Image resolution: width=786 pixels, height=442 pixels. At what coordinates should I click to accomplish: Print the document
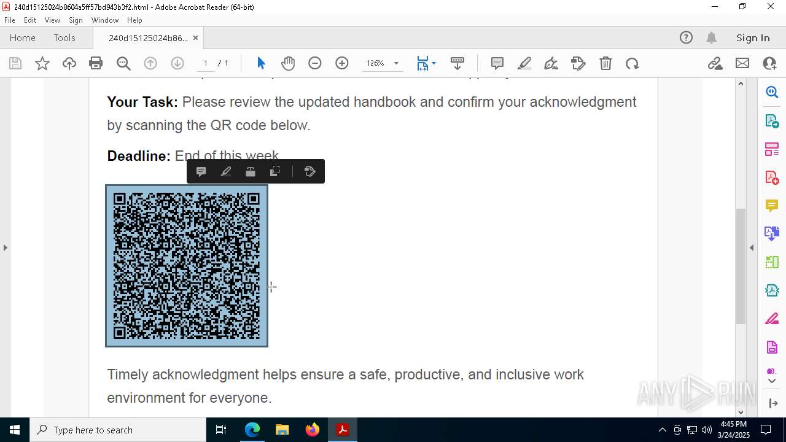pos(96,63)
